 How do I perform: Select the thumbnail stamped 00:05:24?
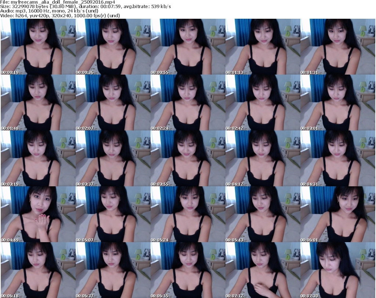[x=188, y=214]
